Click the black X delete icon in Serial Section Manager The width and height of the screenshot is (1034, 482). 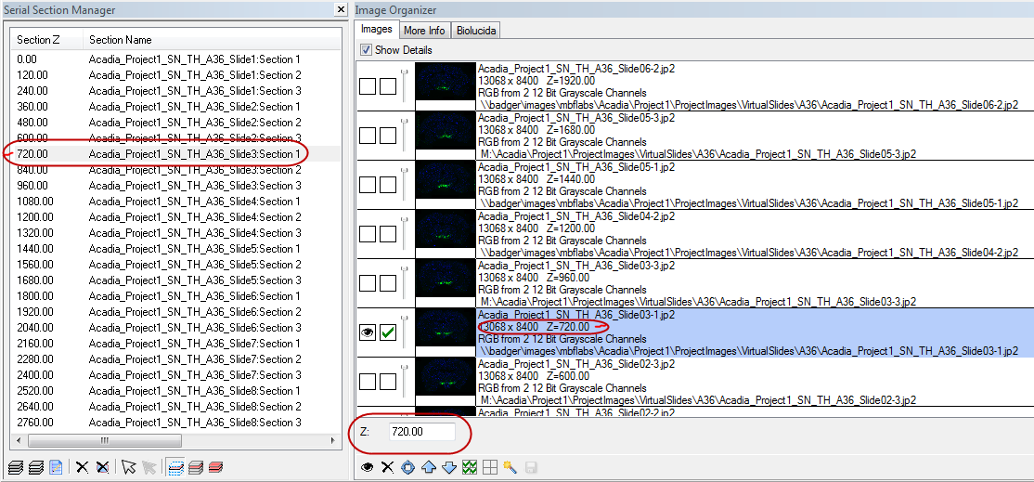coord(83,467)
